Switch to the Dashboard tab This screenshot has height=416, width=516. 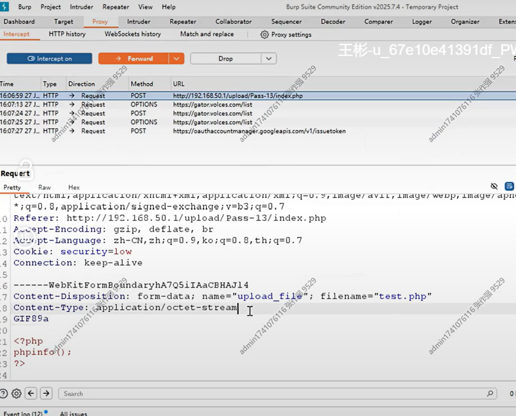tap(19, 22)
